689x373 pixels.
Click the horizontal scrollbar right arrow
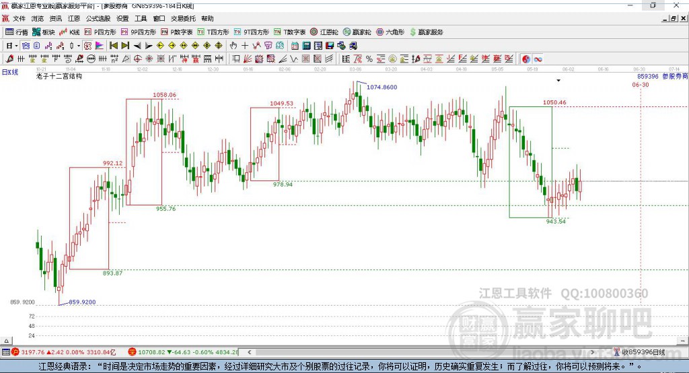tap(592, 352)
